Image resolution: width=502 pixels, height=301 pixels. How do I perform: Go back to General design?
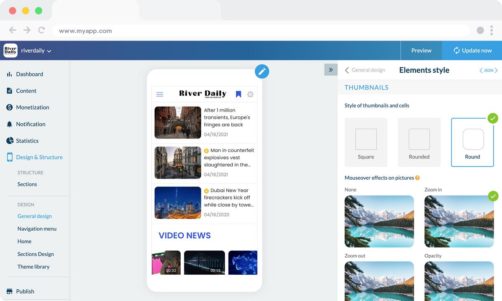pos(365,70)
